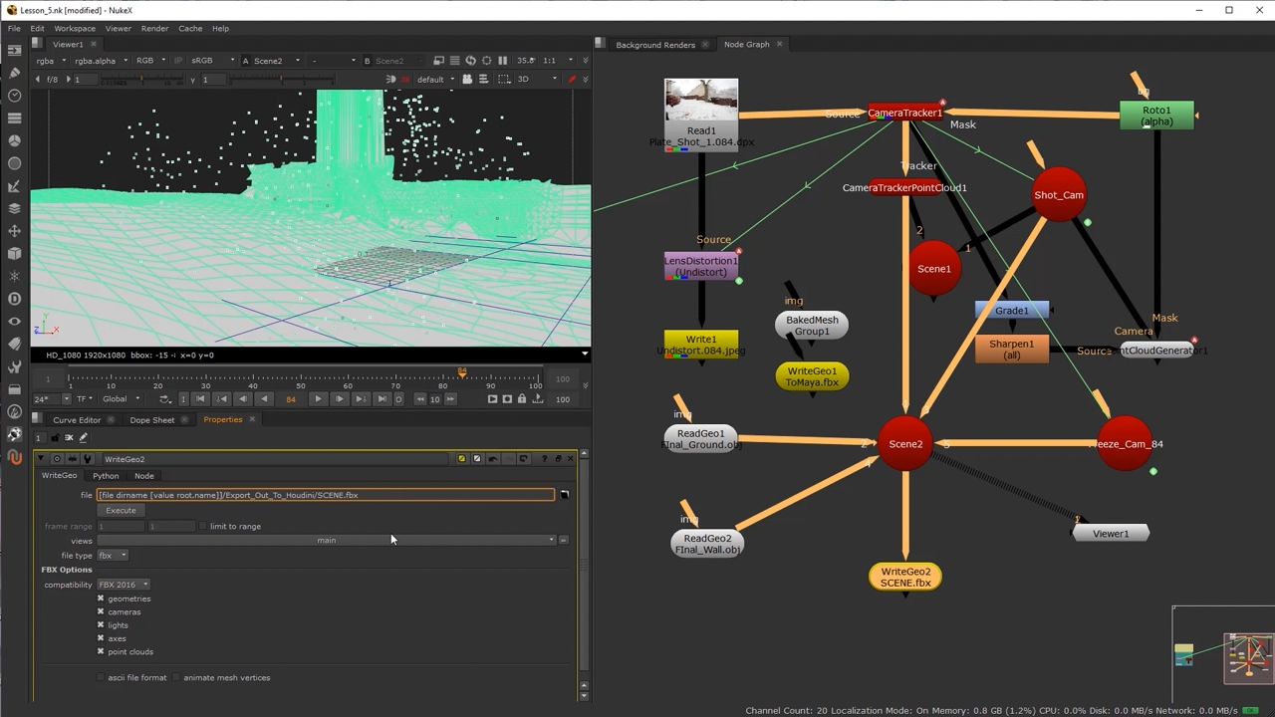Screen dimensions: 1275x717
Task: Click the file browse icon beside the file path
Action: pos(564,495)
